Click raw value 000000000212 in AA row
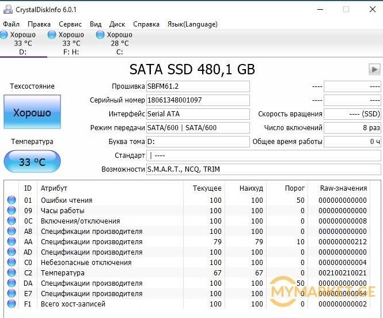Screen dimensions: 383x318 coord(343,242)
